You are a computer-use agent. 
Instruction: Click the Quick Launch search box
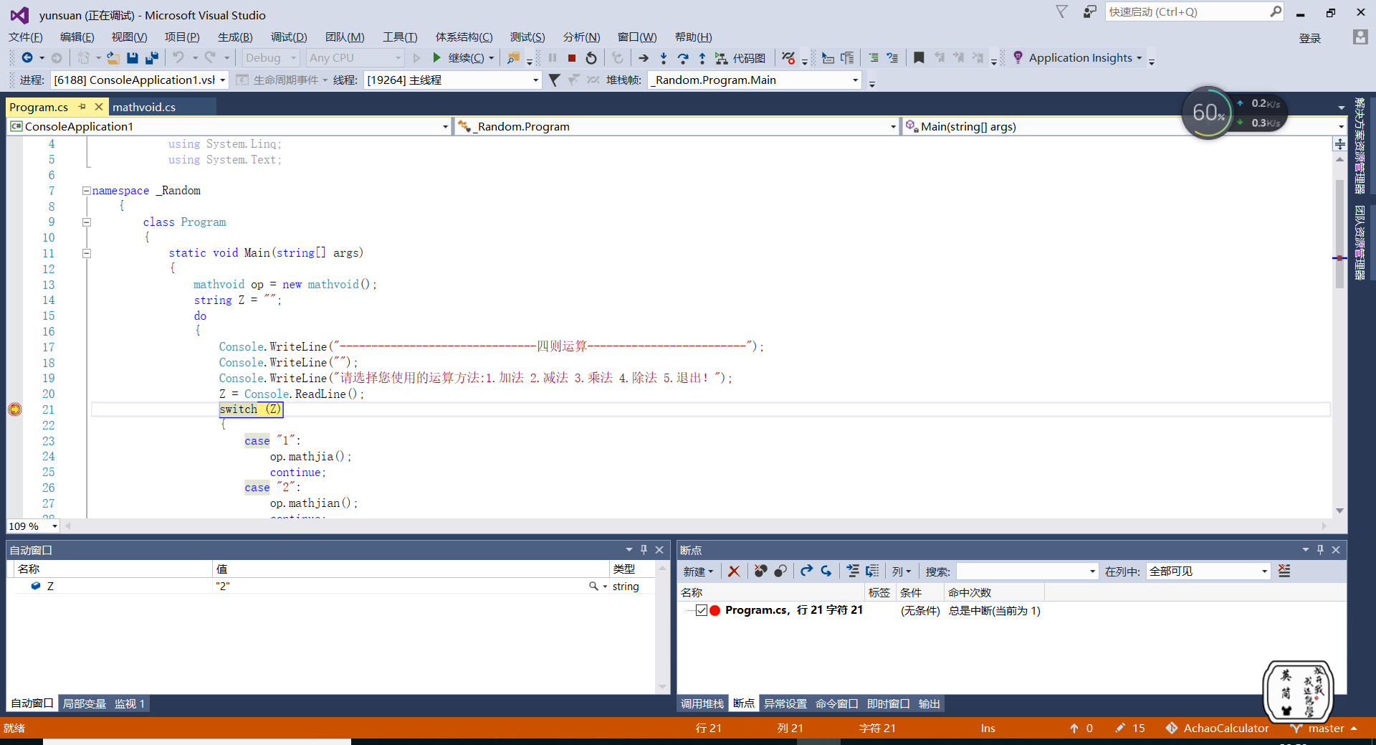[x=1194, y=12]
